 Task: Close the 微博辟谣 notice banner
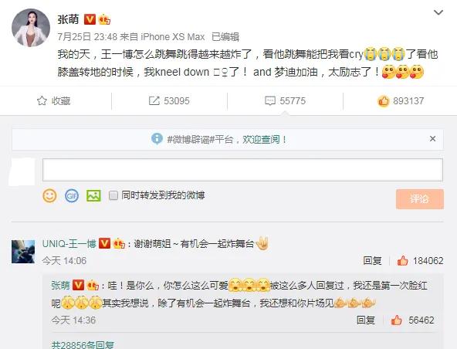[x=432, y=139]
